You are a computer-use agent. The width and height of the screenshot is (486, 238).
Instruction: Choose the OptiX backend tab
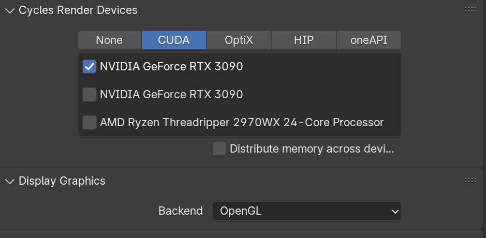coord(239,40)
